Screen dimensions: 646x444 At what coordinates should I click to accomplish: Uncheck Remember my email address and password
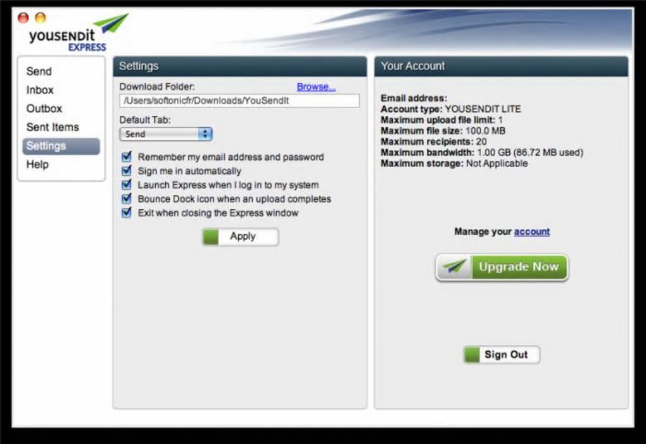click(127, 157)
